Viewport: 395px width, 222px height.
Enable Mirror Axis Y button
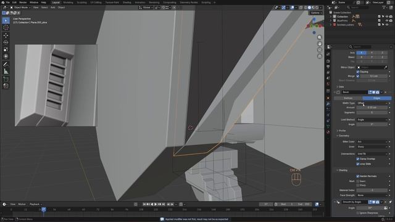372,52
